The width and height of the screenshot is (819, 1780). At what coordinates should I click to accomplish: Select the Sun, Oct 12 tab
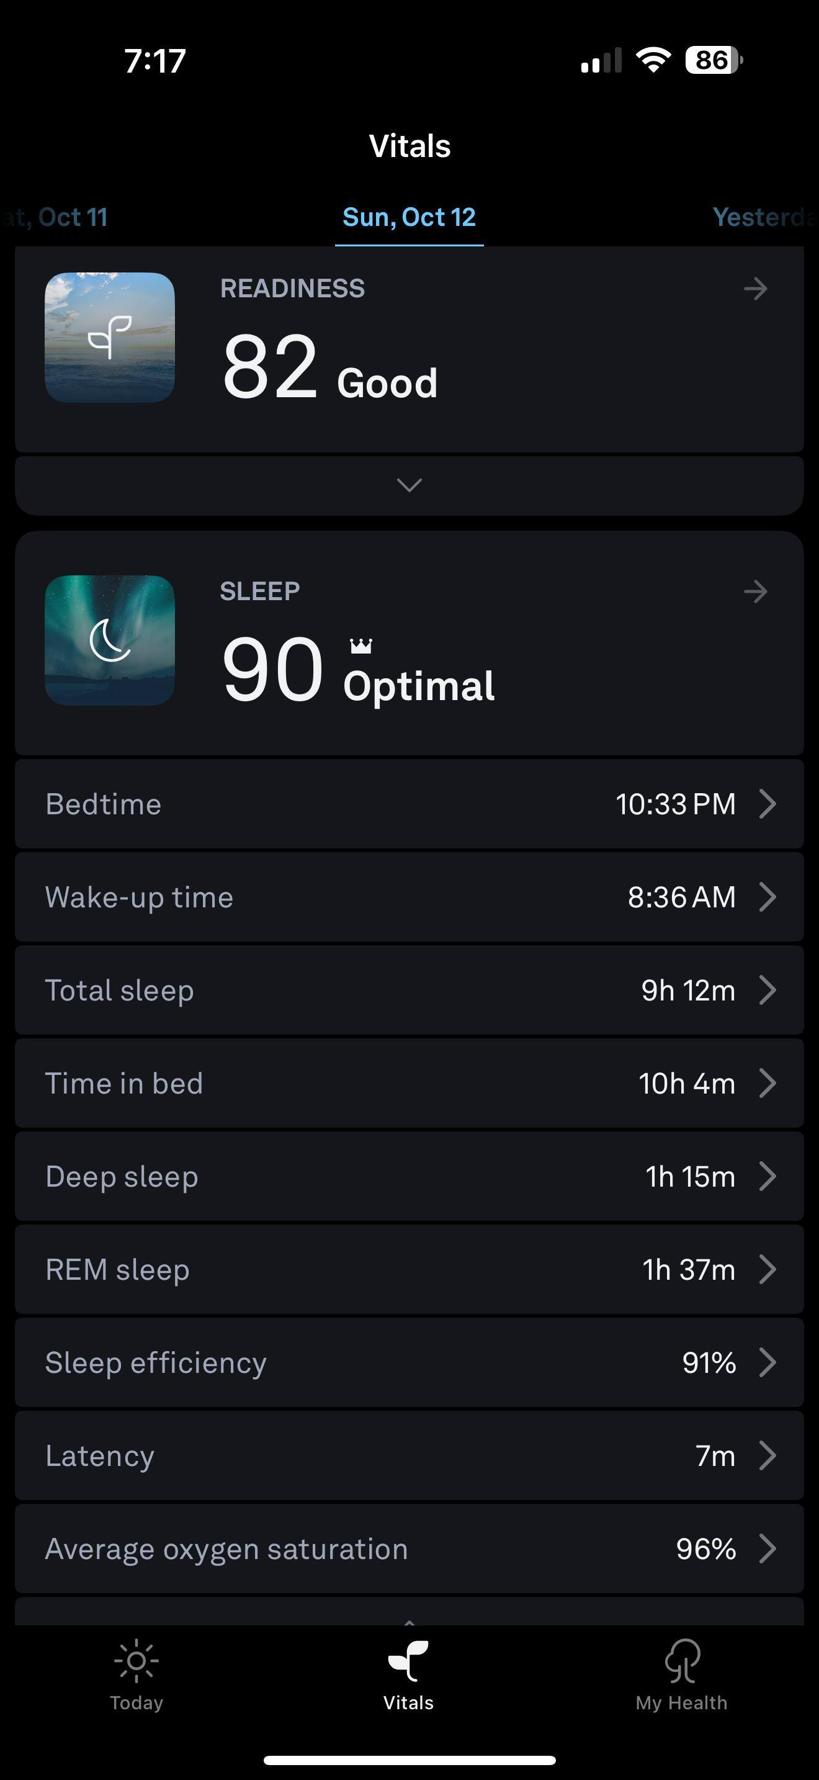(409, 217)
